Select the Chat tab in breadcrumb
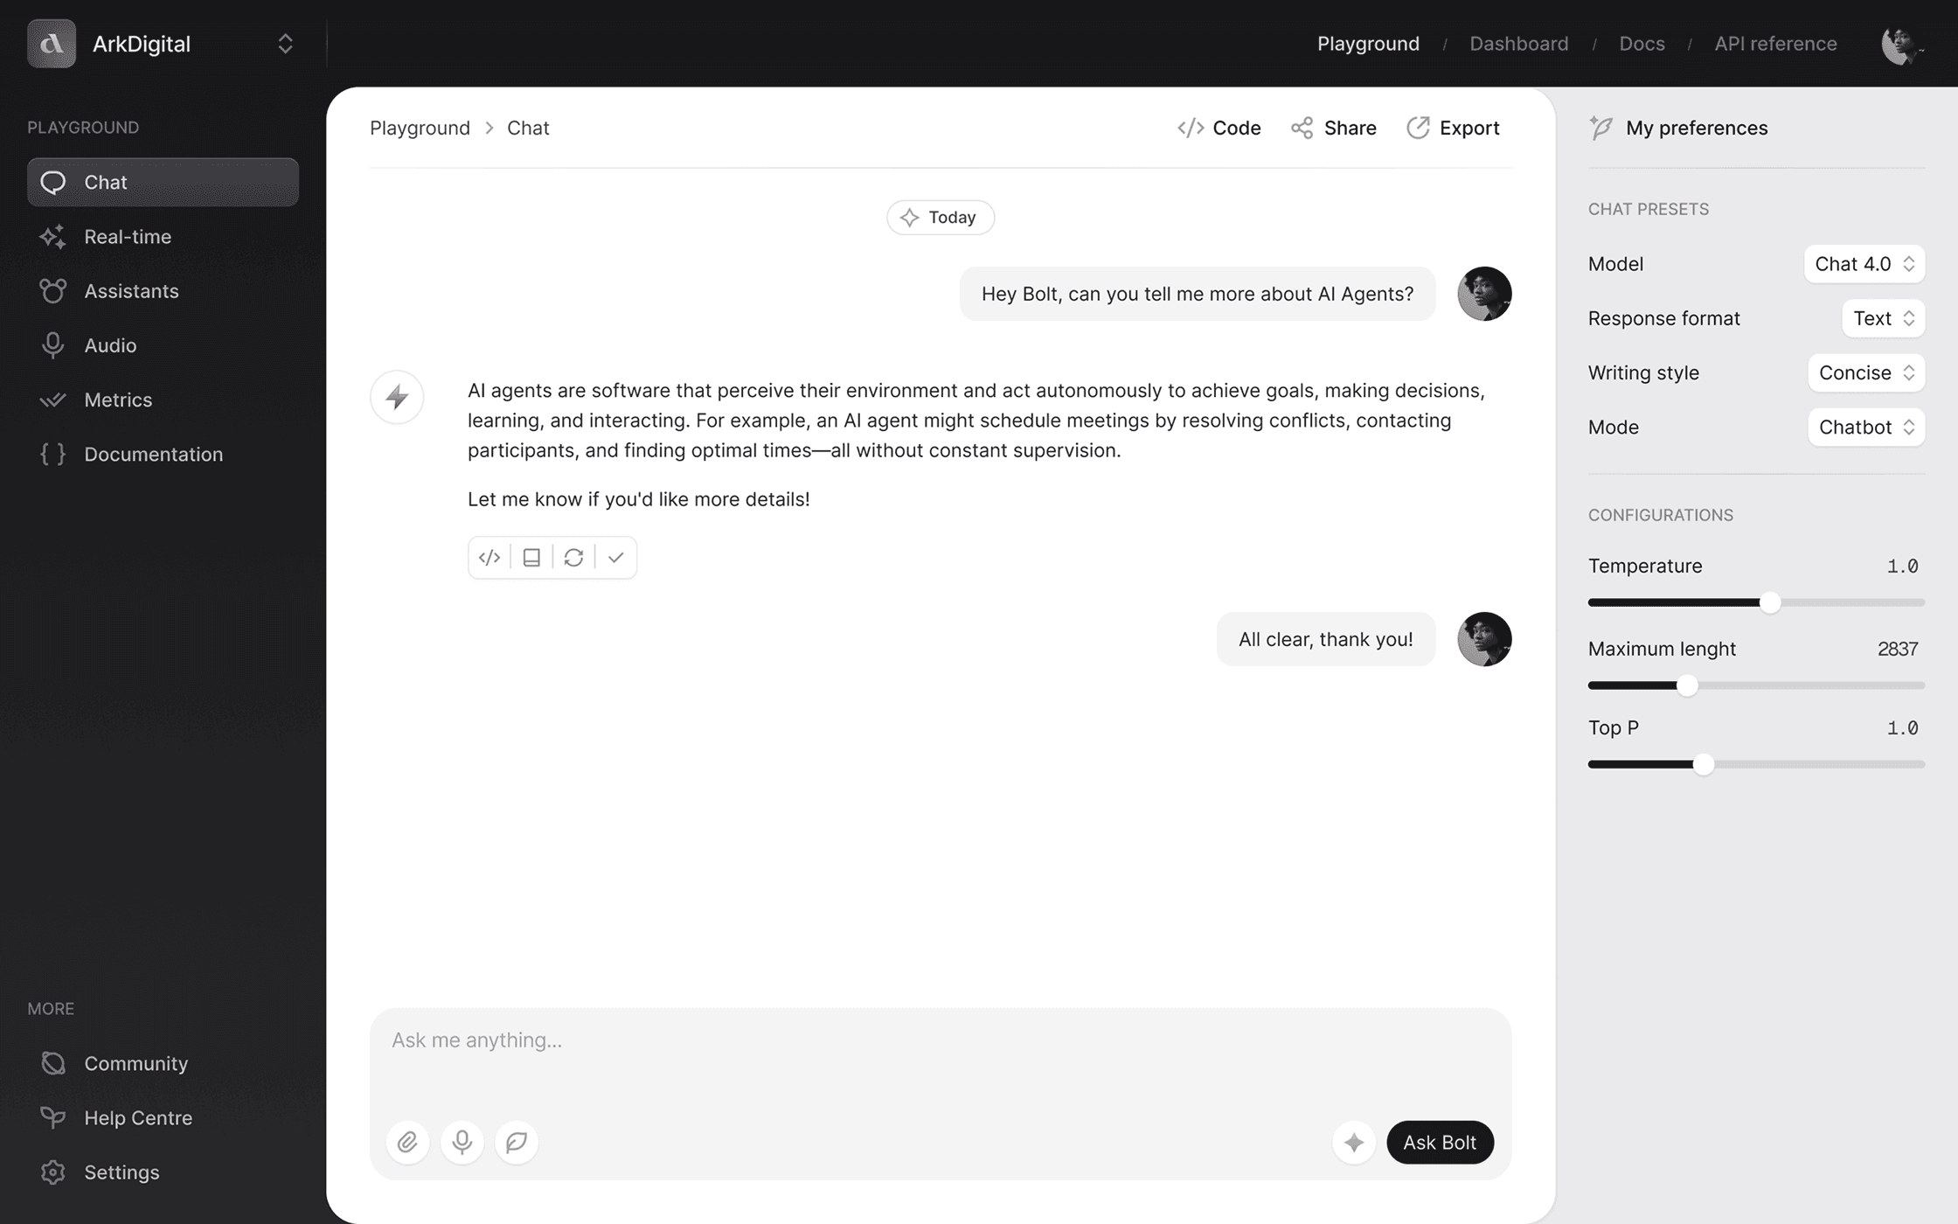This screenshot has width=1958, height=1224. coord(527,127)
